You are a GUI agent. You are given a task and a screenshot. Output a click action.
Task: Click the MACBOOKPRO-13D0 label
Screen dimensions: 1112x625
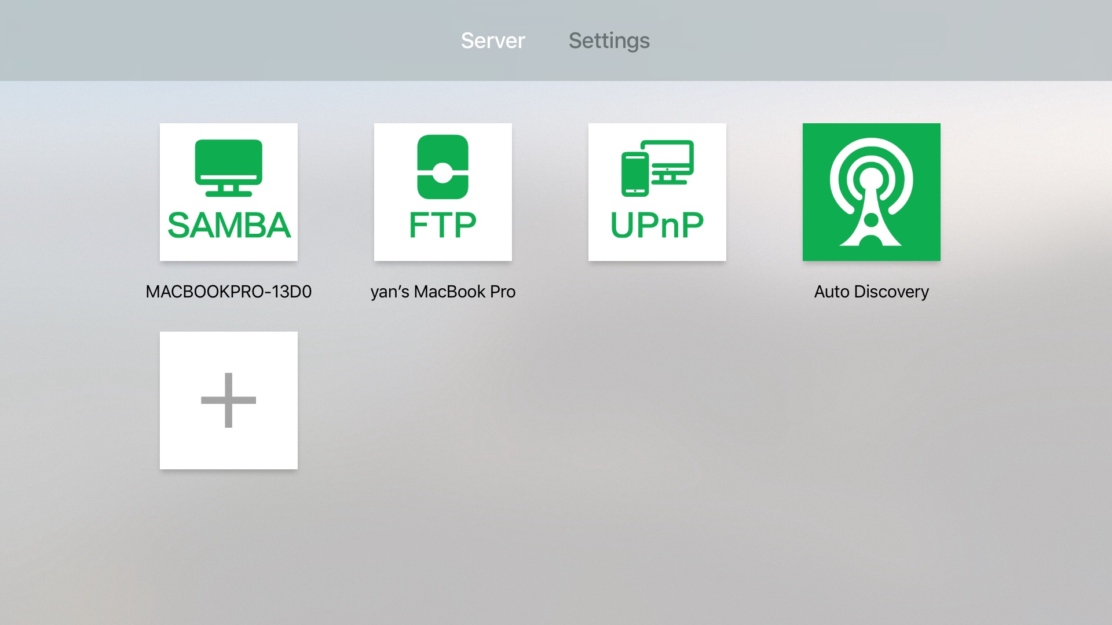(229, 292)
